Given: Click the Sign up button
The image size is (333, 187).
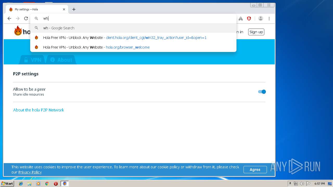Looking at the screenshot, I should (x=256, y=32).
